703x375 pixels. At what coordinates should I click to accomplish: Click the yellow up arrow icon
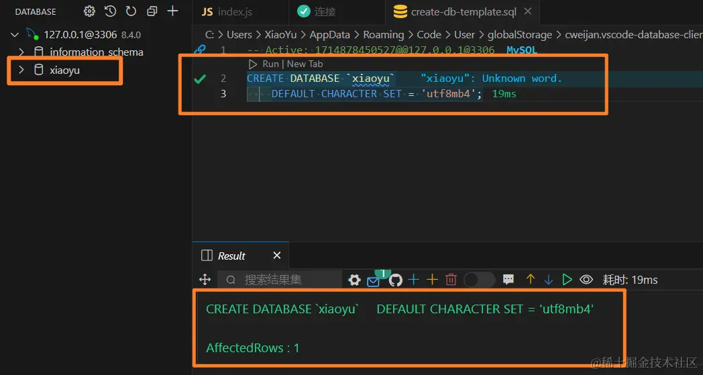pos(531,280)
